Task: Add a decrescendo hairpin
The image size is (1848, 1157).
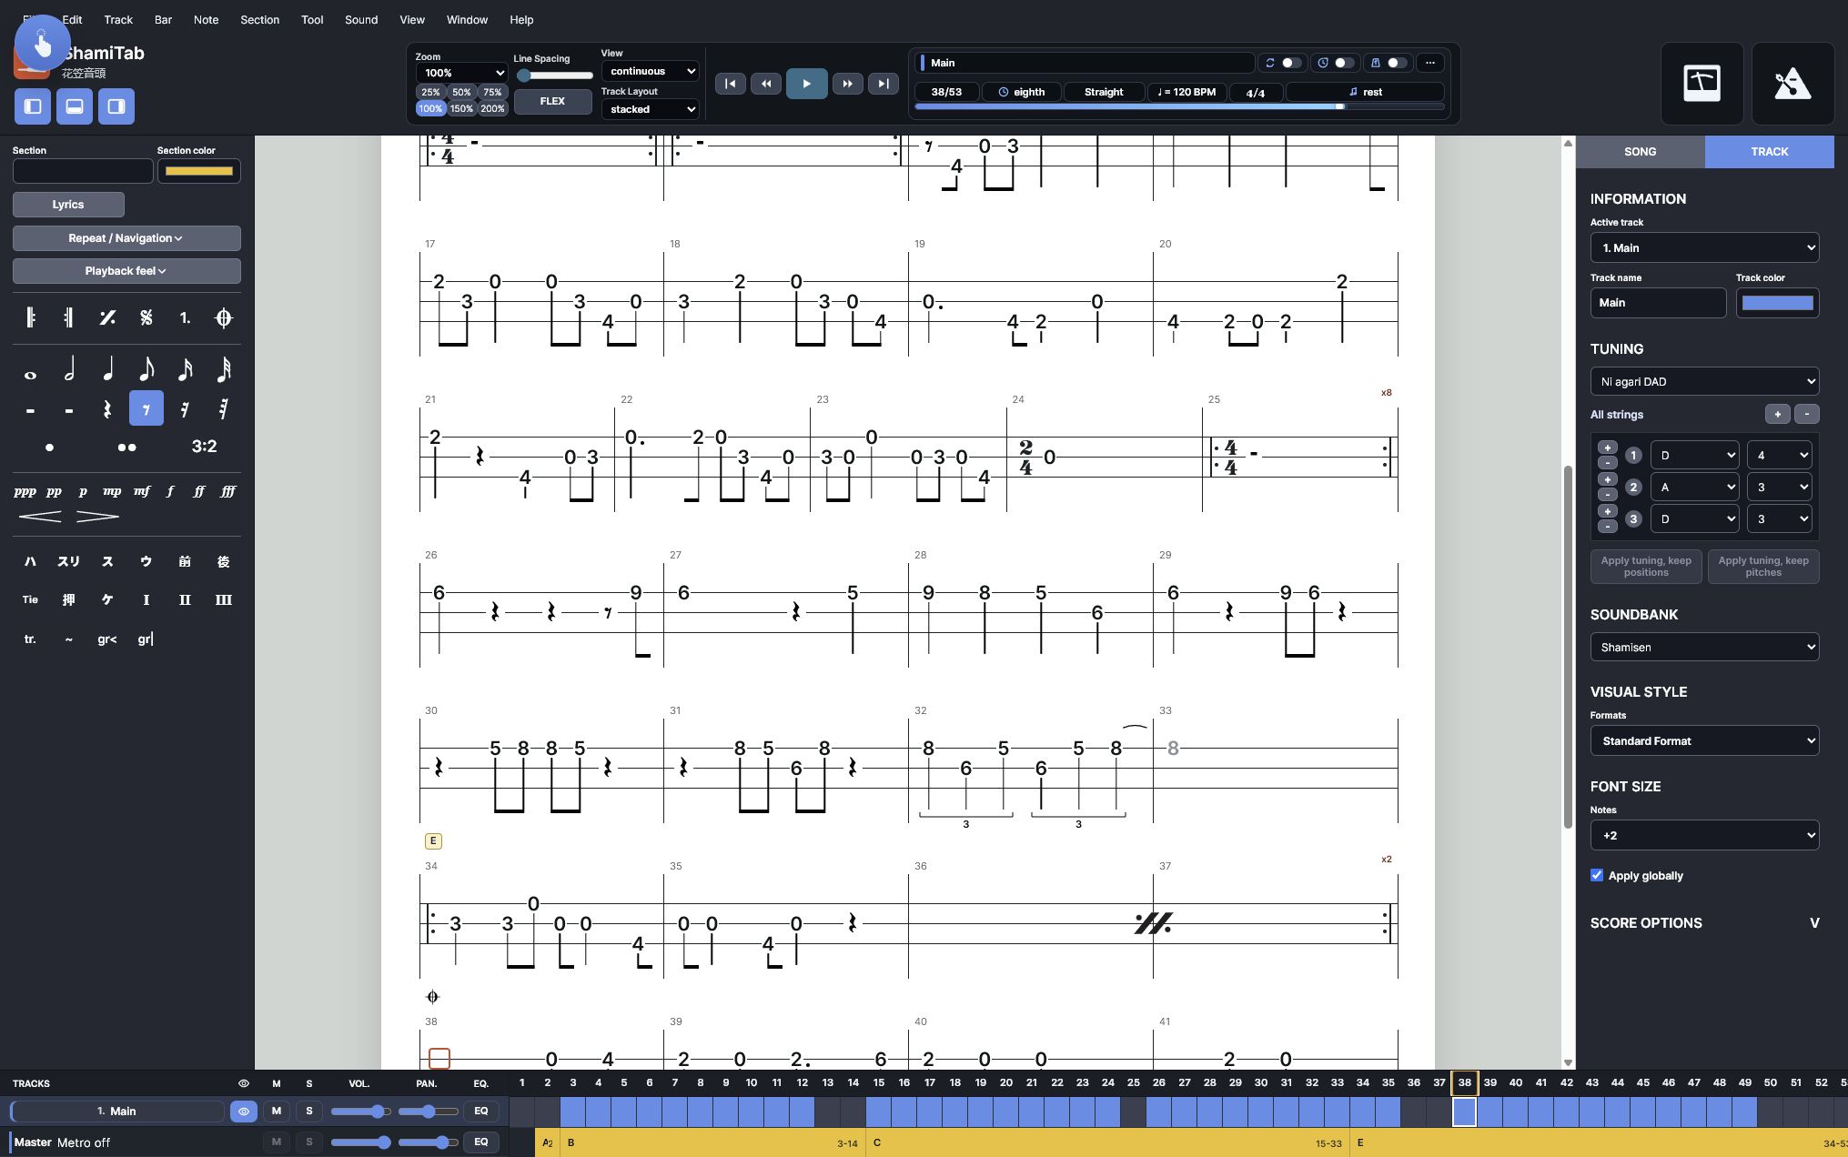Action: click(x=97, y=517)
